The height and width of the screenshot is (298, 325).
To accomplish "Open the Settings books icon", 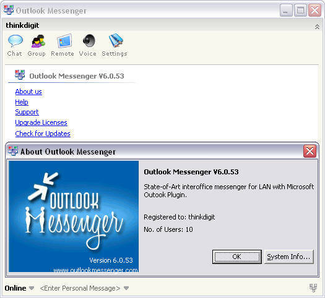I will click(x=116, y=40).
